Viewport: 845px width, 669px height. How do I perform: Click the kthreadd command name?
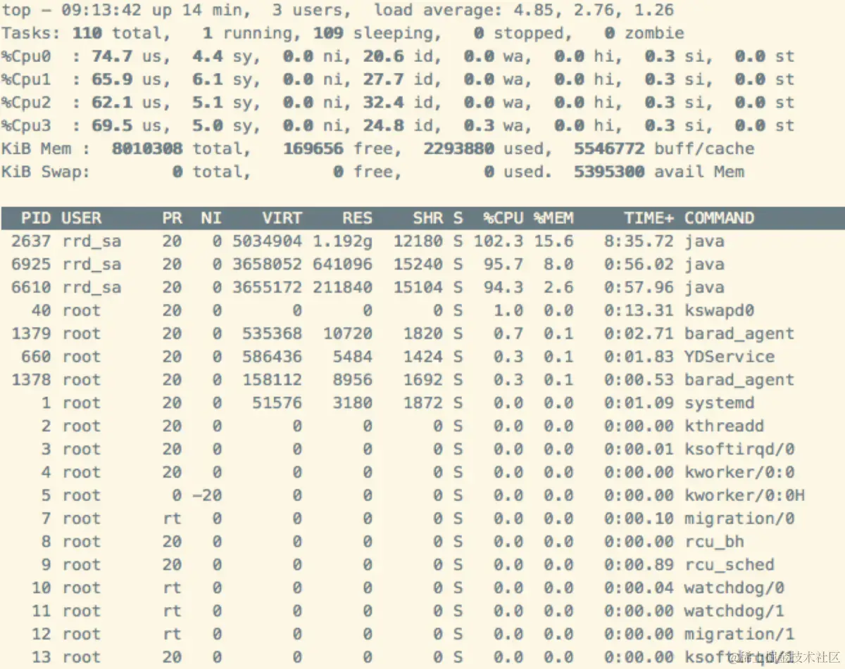725,426
